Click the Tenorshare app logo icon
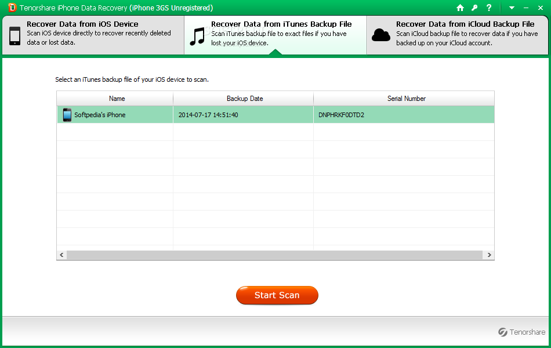 pos(12,8)
